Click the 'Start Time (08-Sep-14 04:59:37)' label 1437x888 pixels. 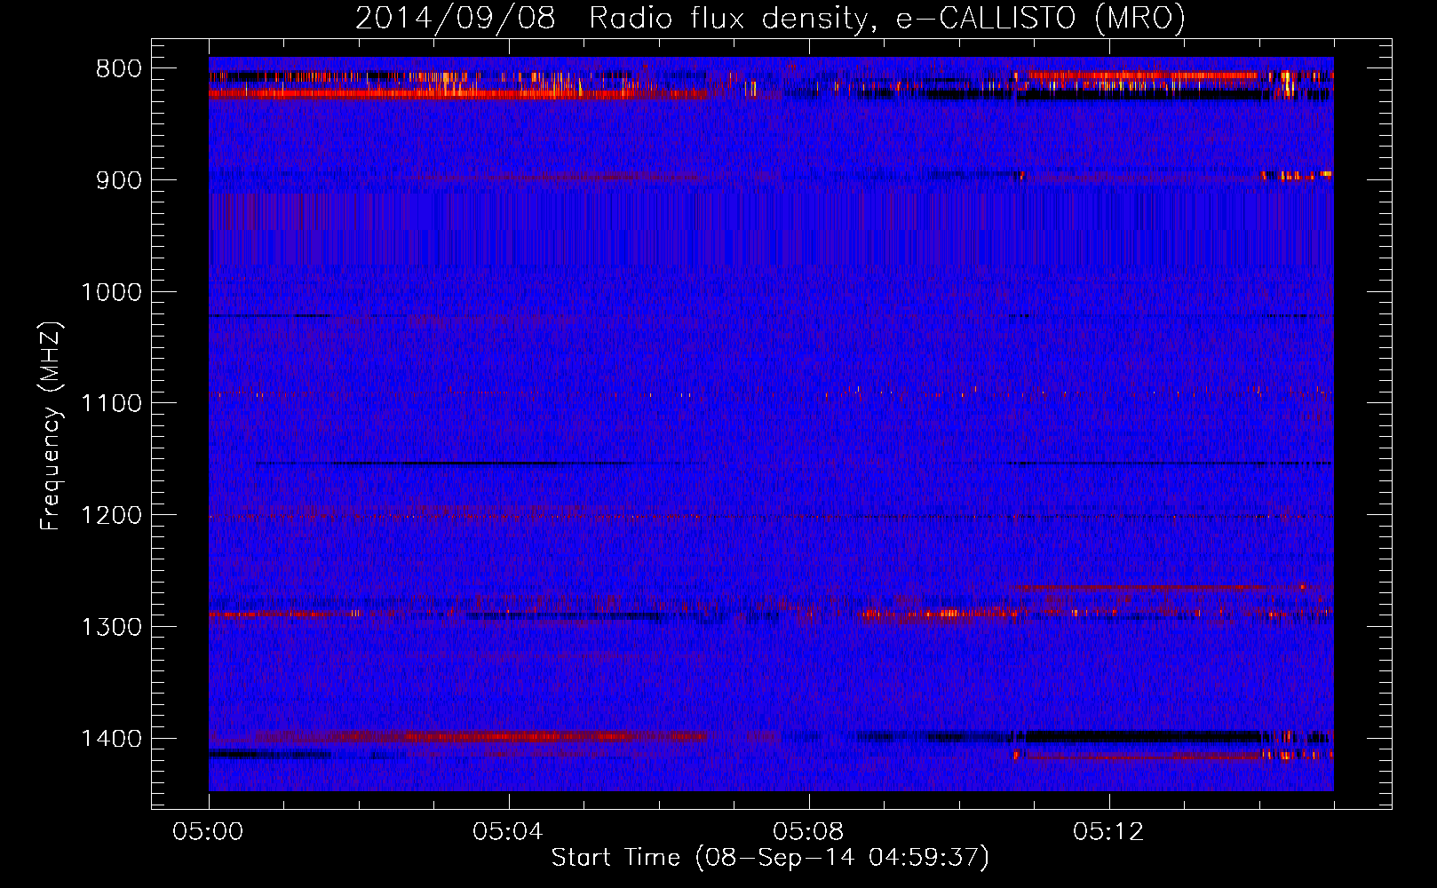click(x=770, y=858)
